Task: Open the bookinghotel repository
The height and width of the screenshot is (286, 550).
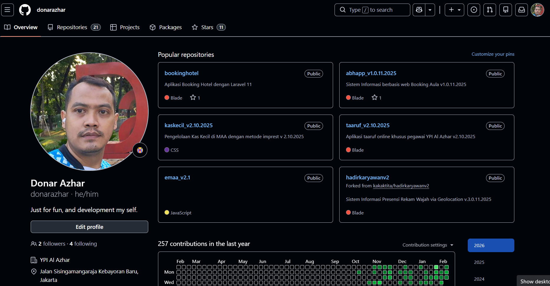Action: [181, 73]
